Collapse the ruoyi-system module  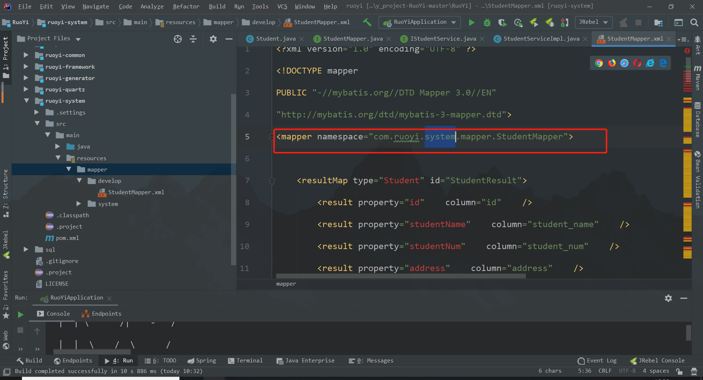coord(26,101)
